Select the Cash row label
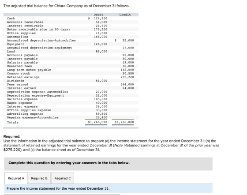The height and width of the screenshot is (195, 247). 11,19
